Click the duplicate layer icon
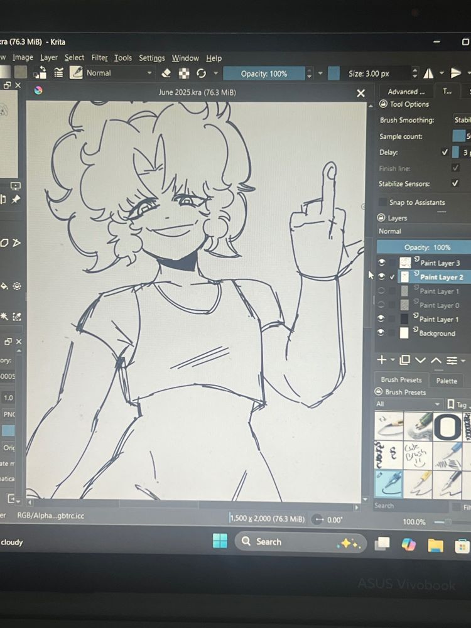 [x=405, y=360]
